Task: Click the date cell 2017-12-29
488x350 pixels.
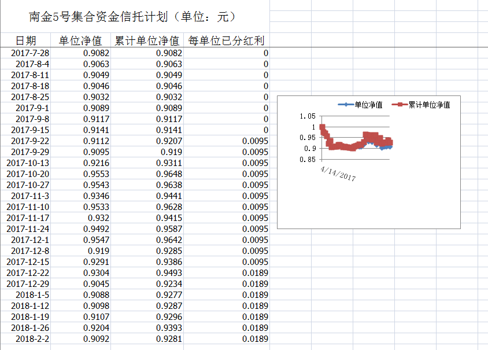Action: pyautogui.click(x=28, y=284)
